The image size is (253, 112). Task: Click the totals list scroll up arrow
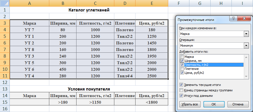[246, 57]
